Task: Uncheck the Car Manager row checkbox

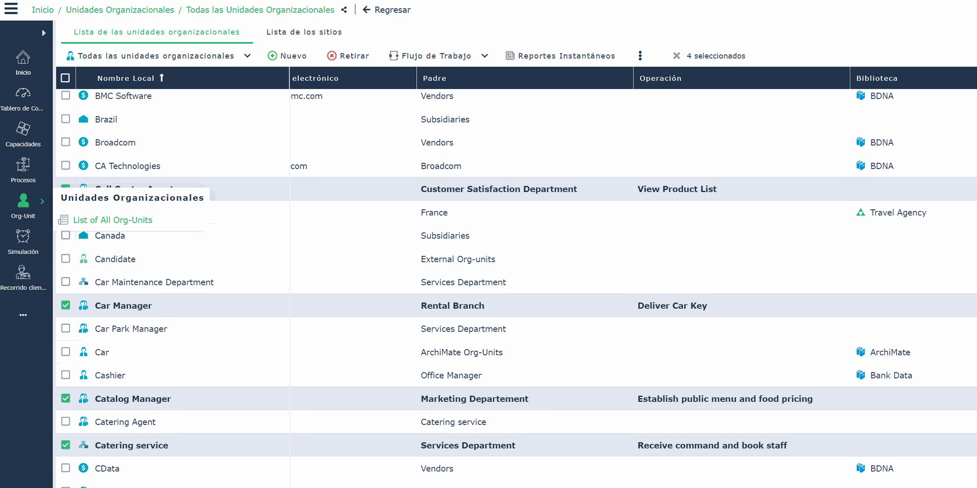Action: pyautogui.click(x=66, y=305)
